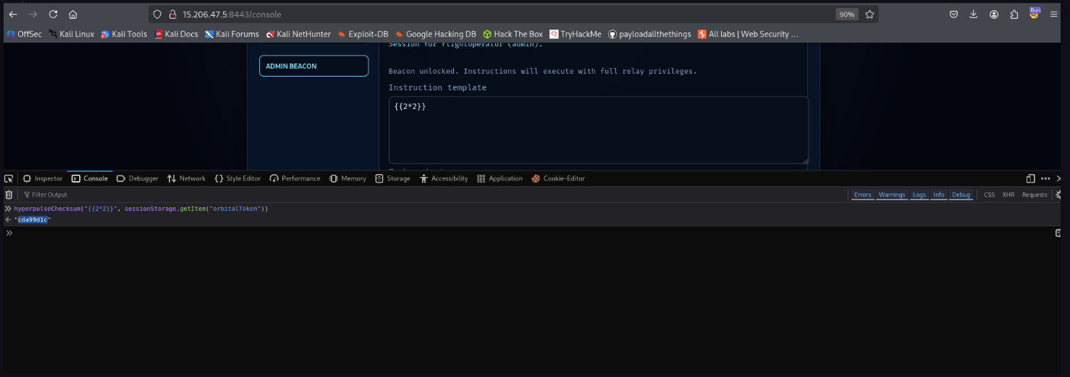Image resolution: width=1070 pixels, height=377 pixels.
Task: Open the Hack The Box bookmark
Action: pos(513,34)
